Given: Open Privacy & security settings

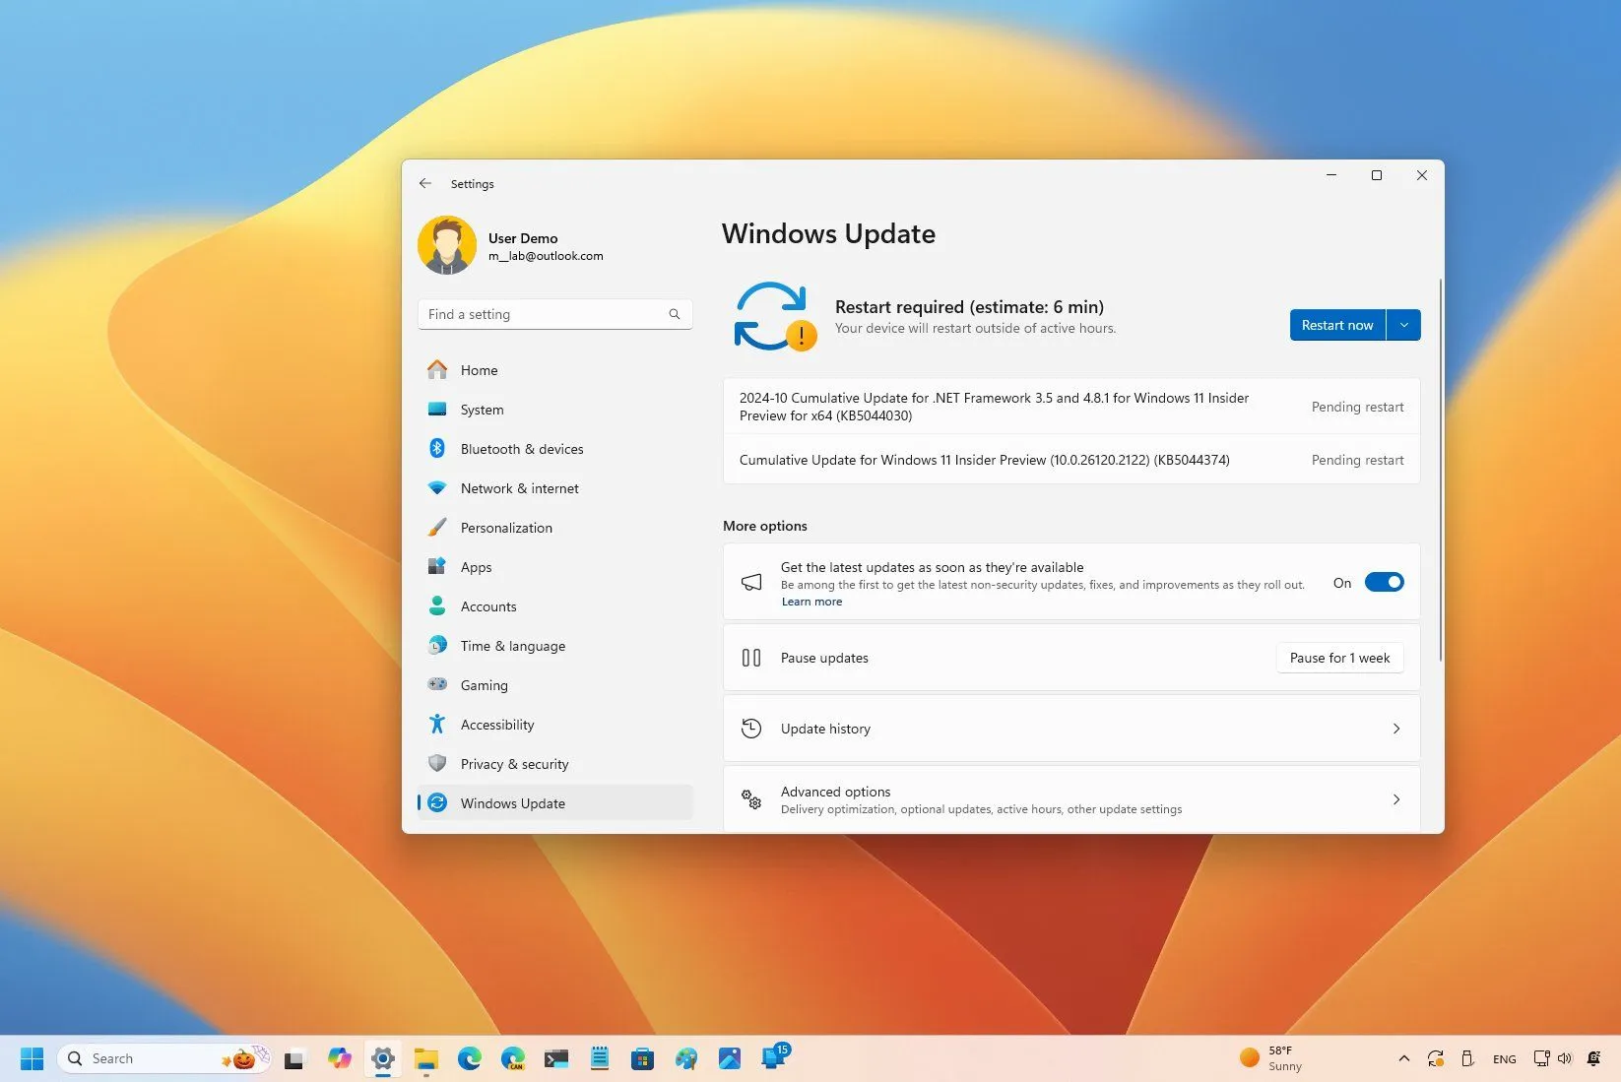Looking at the screenshot, I should (x=555, y=764).
